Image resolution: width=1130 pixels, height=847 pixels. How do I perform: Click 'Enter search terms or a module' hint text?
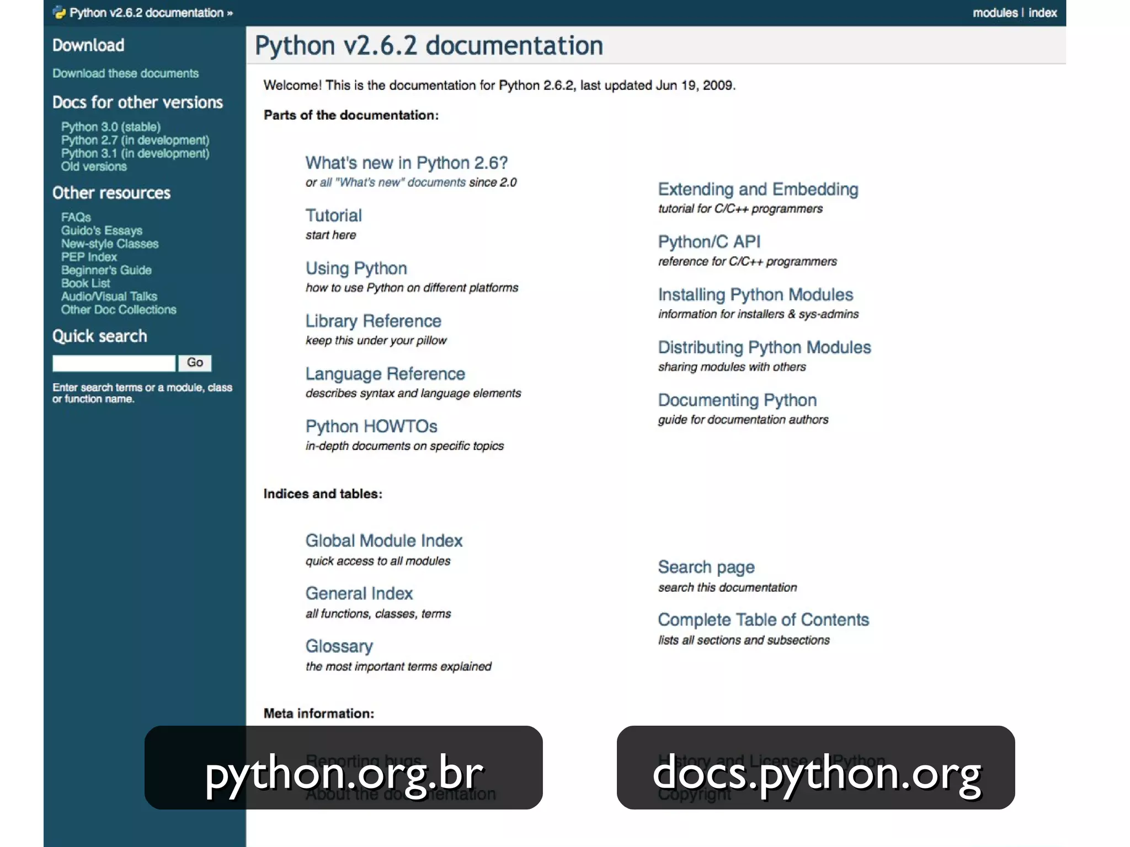coord(142,393)
